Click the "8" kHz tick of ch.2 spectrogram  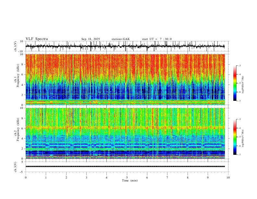coord(22,118)
